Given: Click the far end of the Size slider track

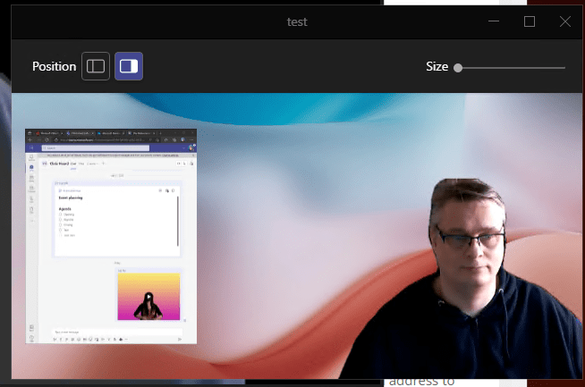Looking at the screenshot, I should pos(564,67).
